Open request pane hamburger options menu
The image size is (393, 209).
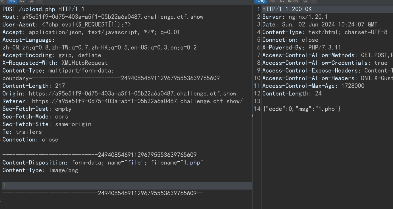pos(40,1)
